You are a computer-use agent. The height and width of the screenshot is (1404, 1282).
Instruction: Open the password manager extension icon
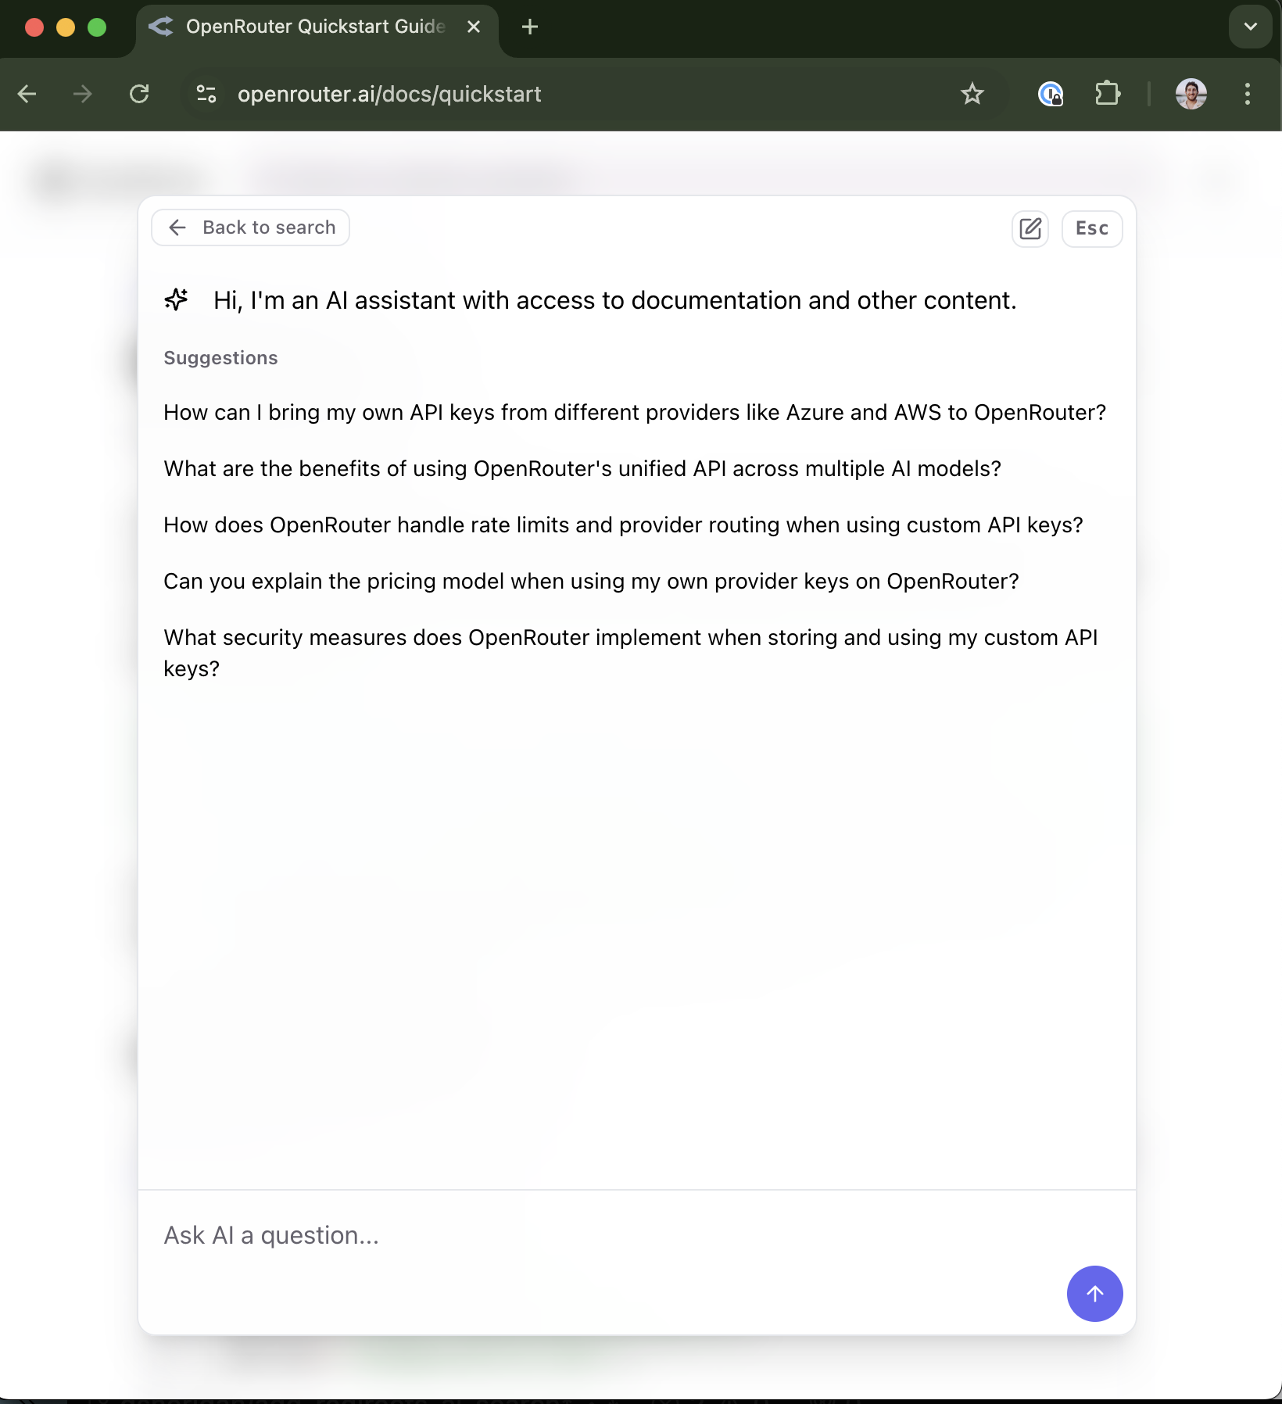(1051, 95)
